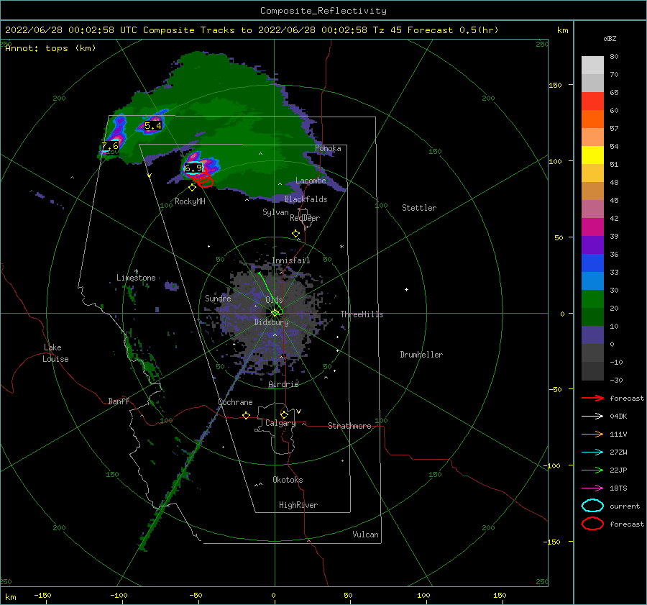Click the Limestone label

[x=136, y=278]
